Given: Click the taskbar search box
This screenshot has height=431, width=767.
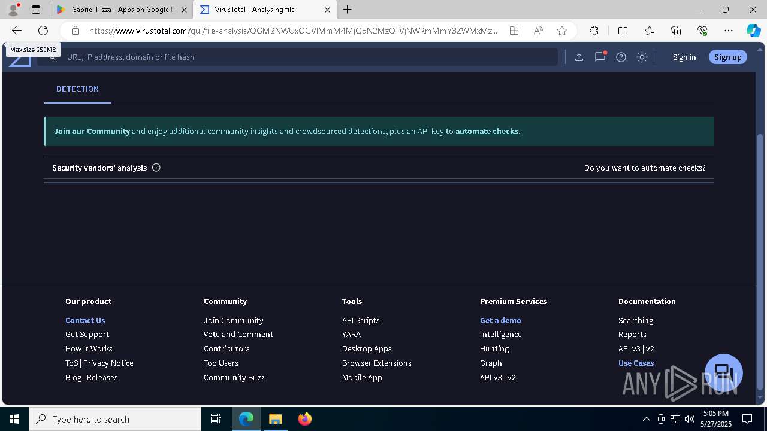Looking at the screenshot, I should [x=115, y=419].
